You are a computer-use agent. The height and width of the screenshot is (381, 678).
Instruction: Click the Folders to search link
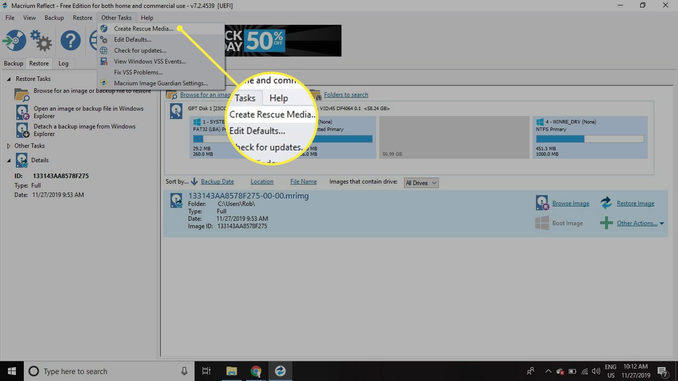coord(346,95)
